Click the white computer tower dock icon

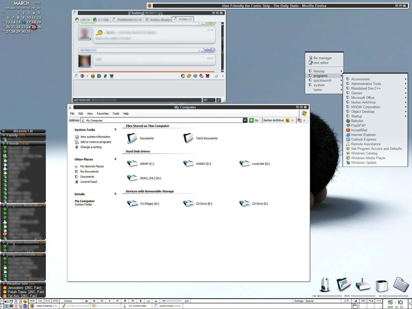click(x=325, y=284)
